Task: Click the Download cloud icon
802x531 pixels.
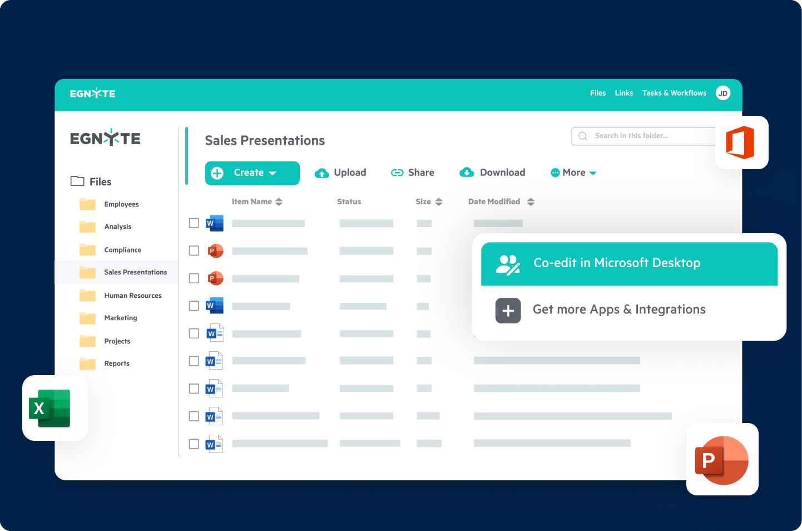Action: click(x=467, y=173)
